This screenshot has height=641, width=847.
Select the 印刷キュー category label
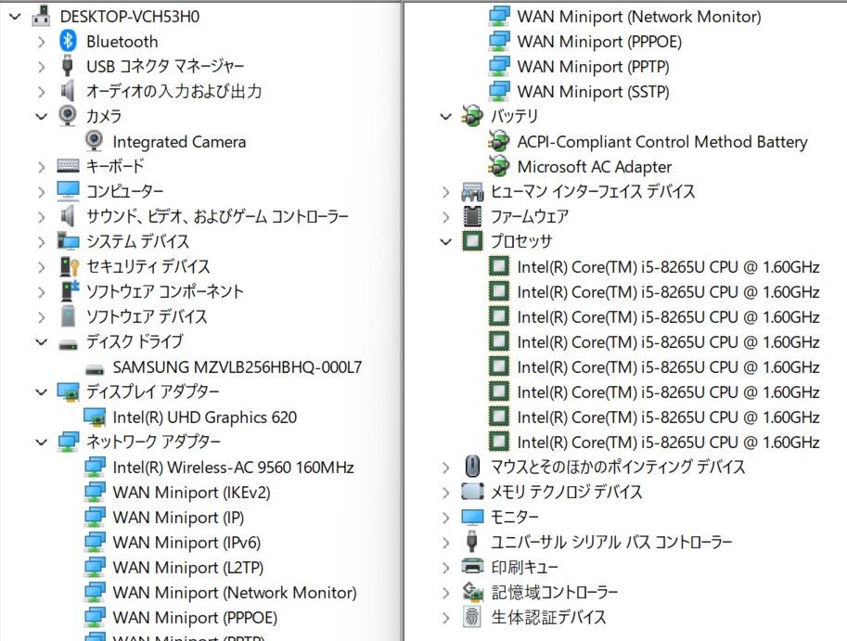pyautogui.click(x=524, y=567)
